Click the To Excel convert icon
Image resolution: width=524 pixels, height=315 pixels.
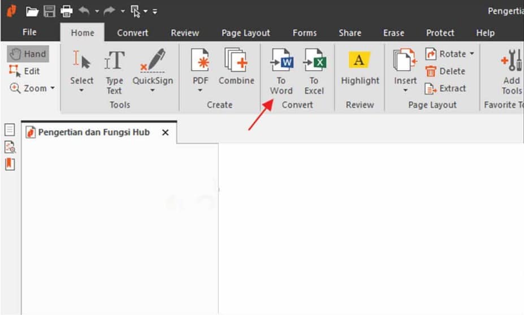(x=314, y=61)
